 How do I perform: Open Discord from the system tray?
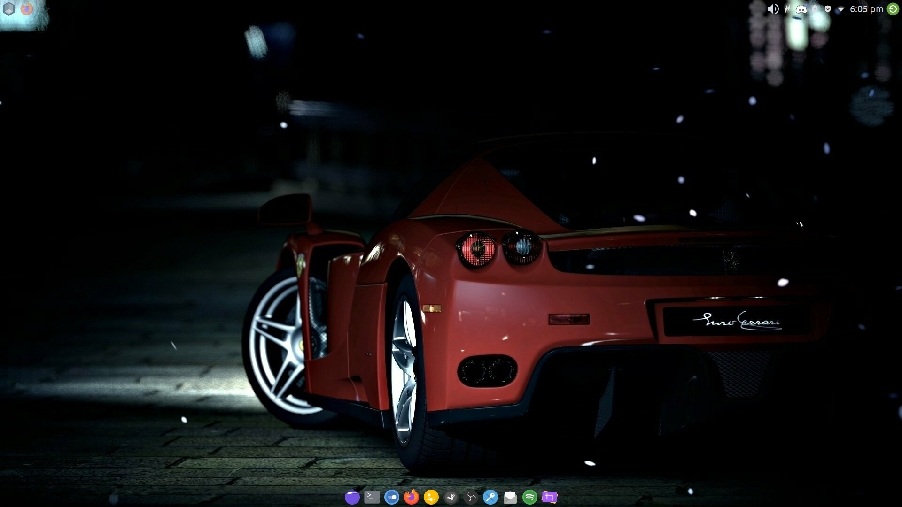tap(801, 9)
